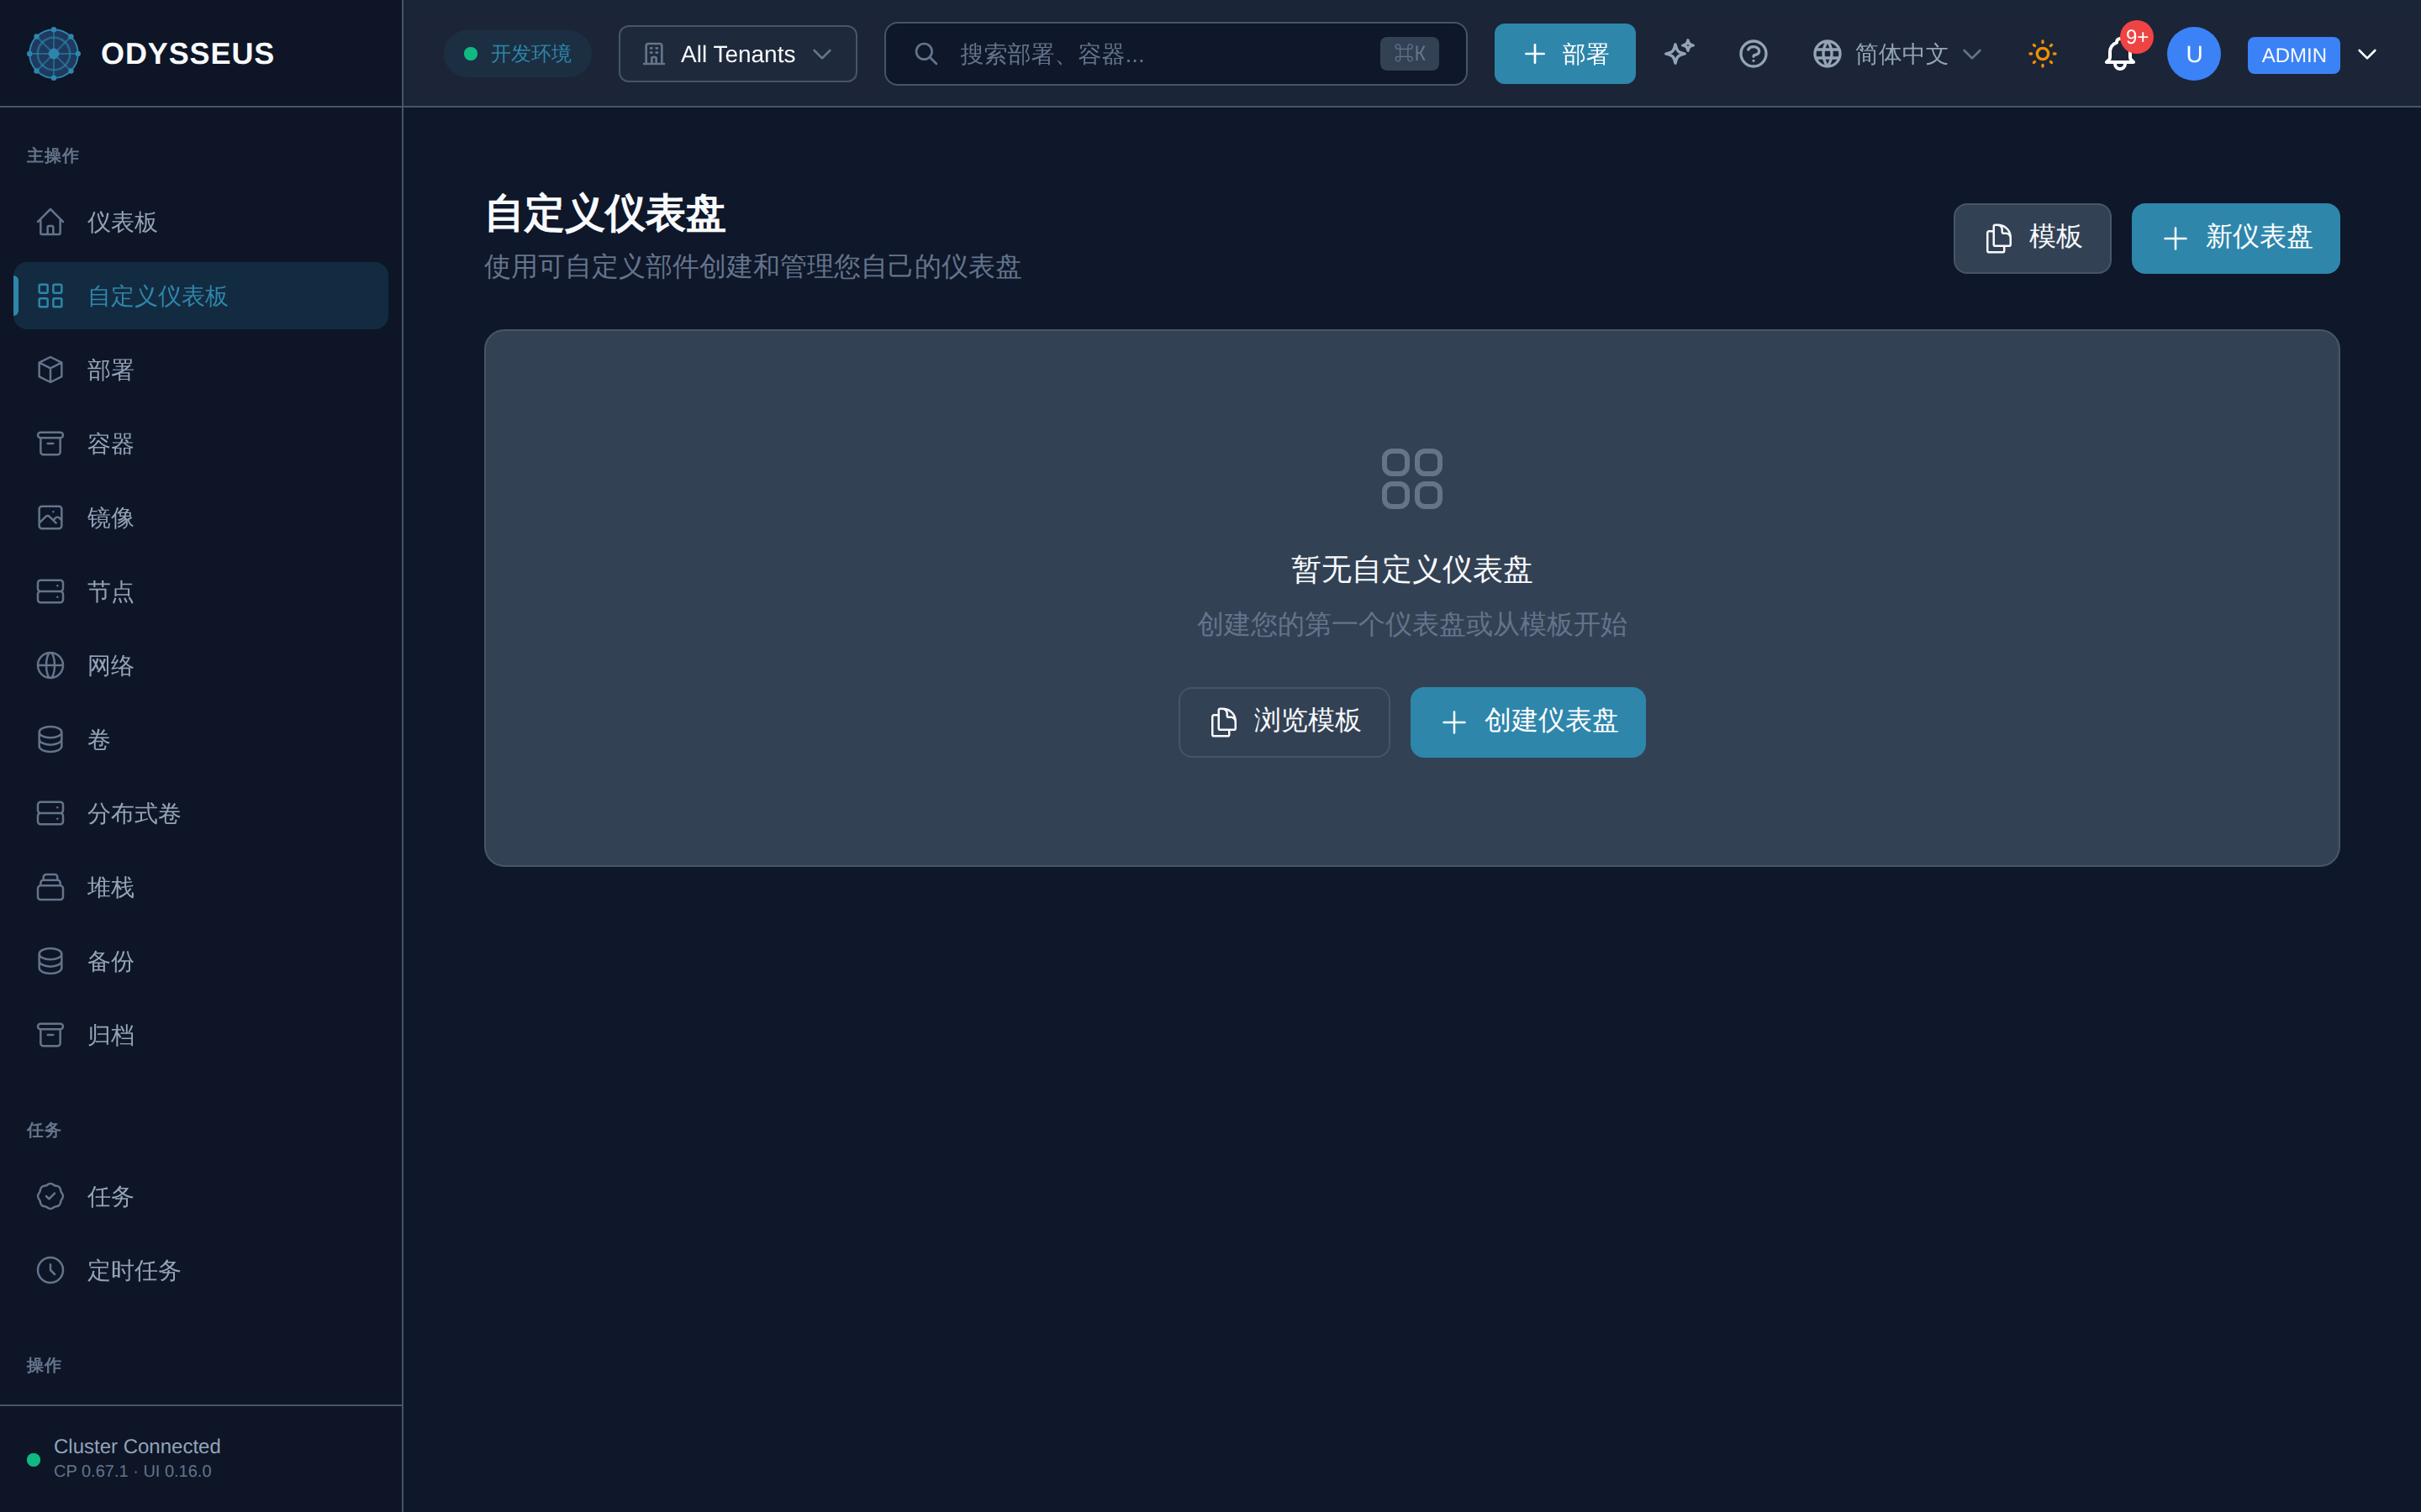Open the 简体中文 language dropdown
Screen dimensions: 2421x1512
click(1896, 54)
